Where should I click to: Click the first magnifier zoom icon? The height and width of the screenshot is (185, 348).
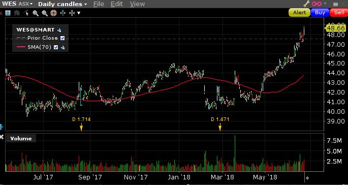coord(36,13)
